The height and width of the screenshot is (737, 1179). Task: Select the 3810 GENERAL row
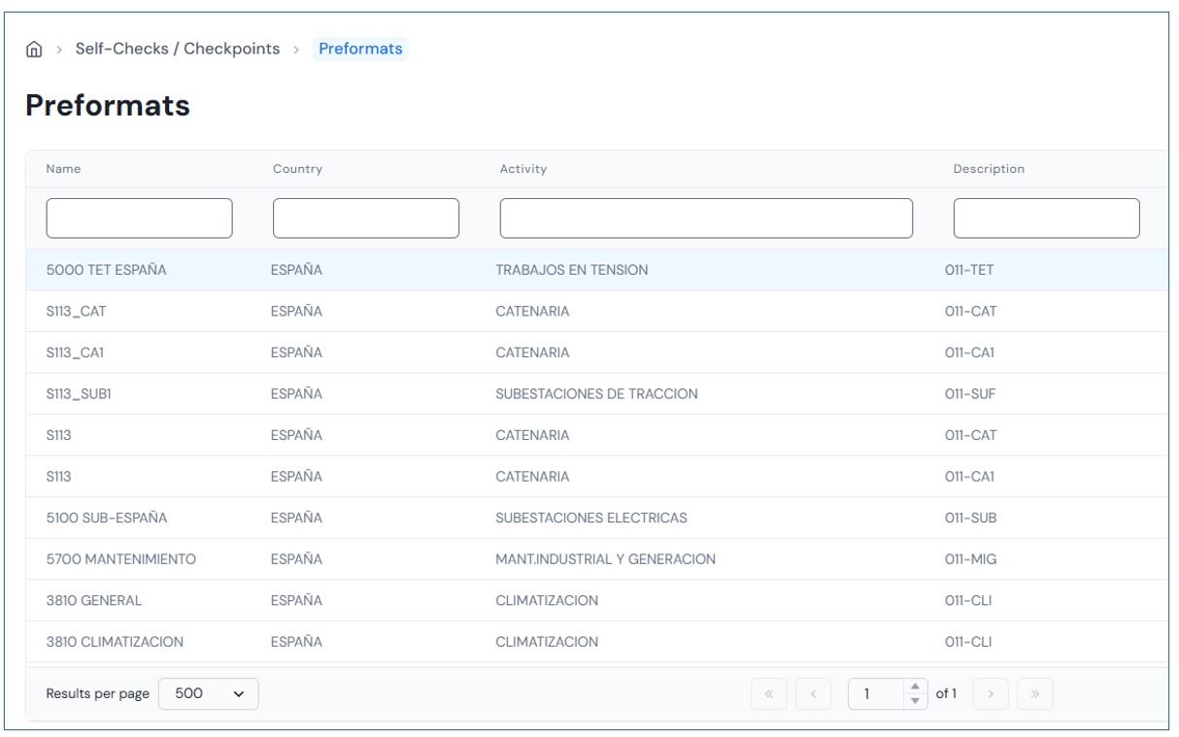(x=94, y=601)
